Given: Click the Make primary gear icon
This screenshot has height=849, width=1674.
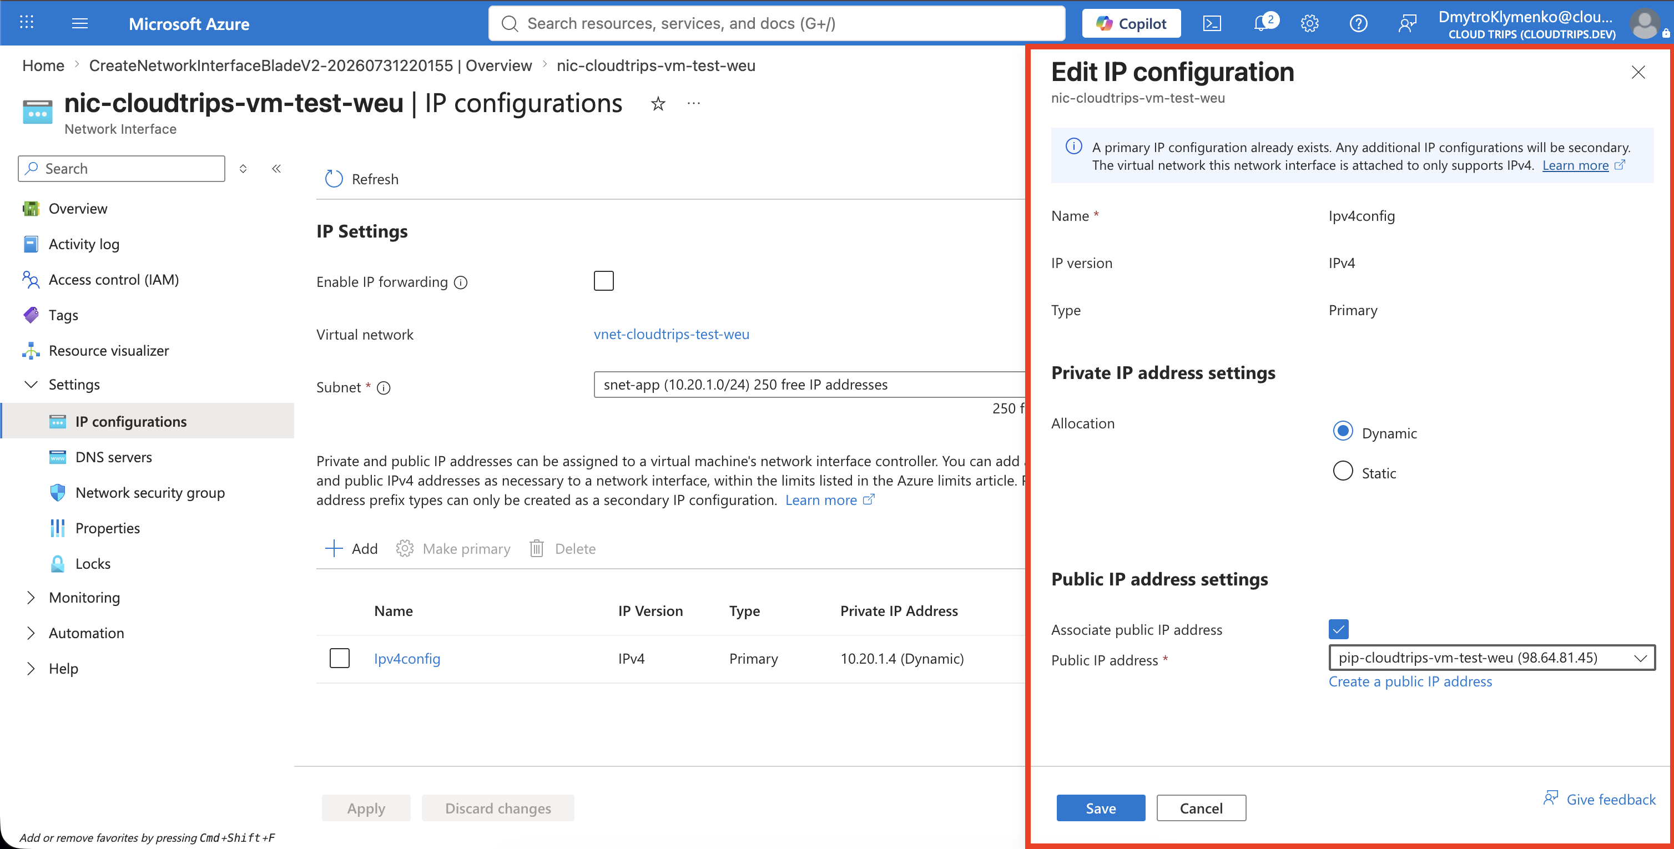Looking at the screenshot, I should click(x=404, y=548).
